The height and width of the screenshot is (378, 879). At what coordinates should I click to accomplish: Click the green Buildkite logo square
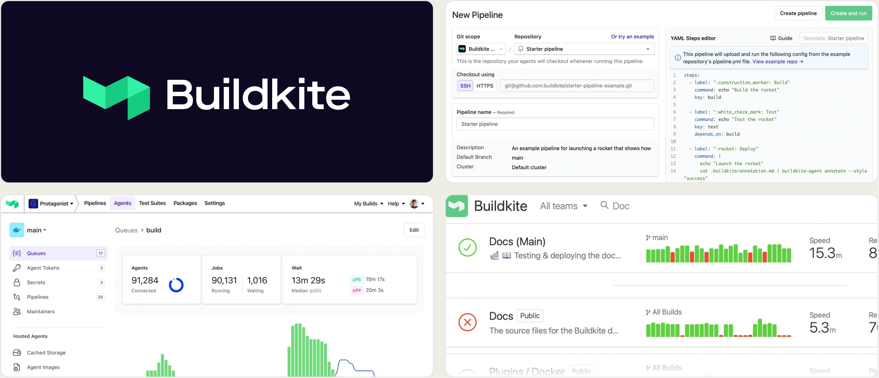pyautogui.click(x=457, y=206)
